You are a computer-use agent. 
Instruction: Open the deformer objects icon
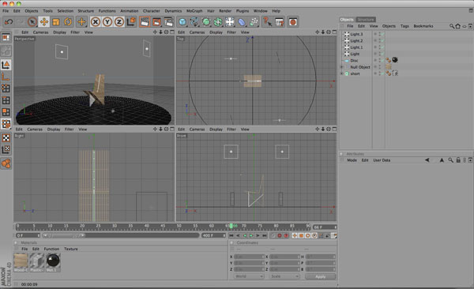click(242, 22)
